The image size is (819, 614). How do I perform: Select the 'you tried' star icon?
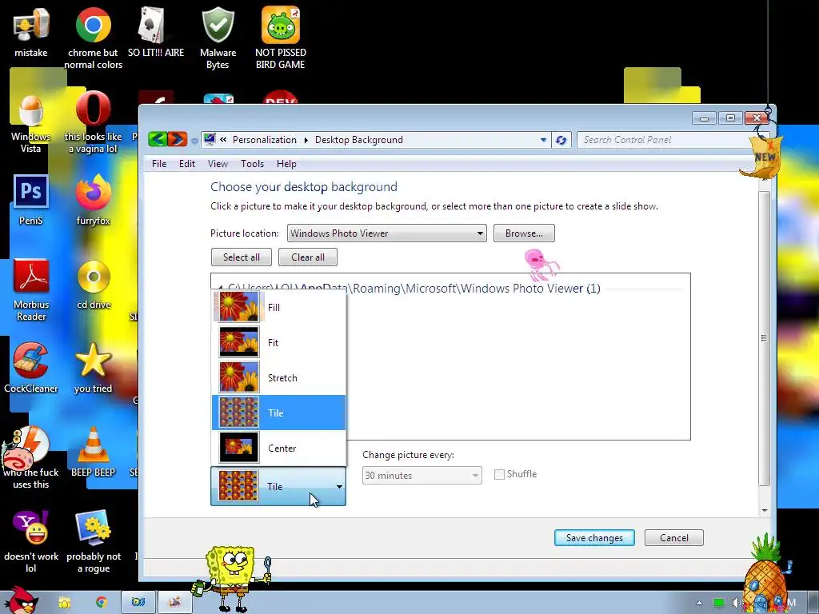click(x=93, y=368)
